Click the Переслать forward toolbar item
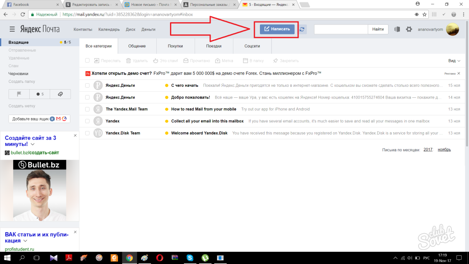 point(107,61)
